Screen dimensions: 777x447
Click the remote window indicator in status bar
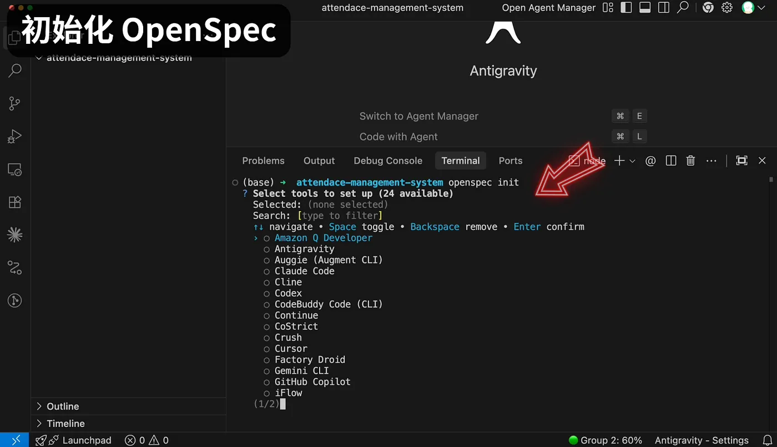click(x=16, y=440)
